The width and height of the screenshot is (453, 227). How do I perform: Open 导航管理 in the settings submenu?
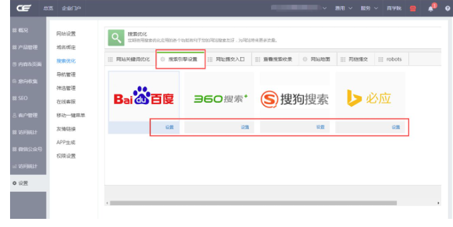[66, 75]
